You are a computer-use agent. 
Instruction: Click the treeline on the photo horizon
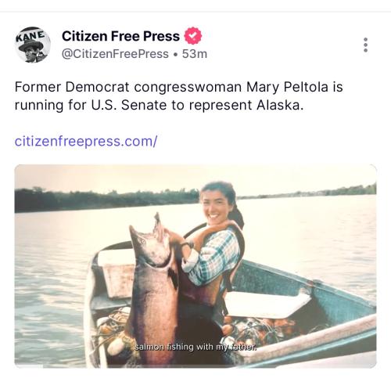[x=104, y=200]
